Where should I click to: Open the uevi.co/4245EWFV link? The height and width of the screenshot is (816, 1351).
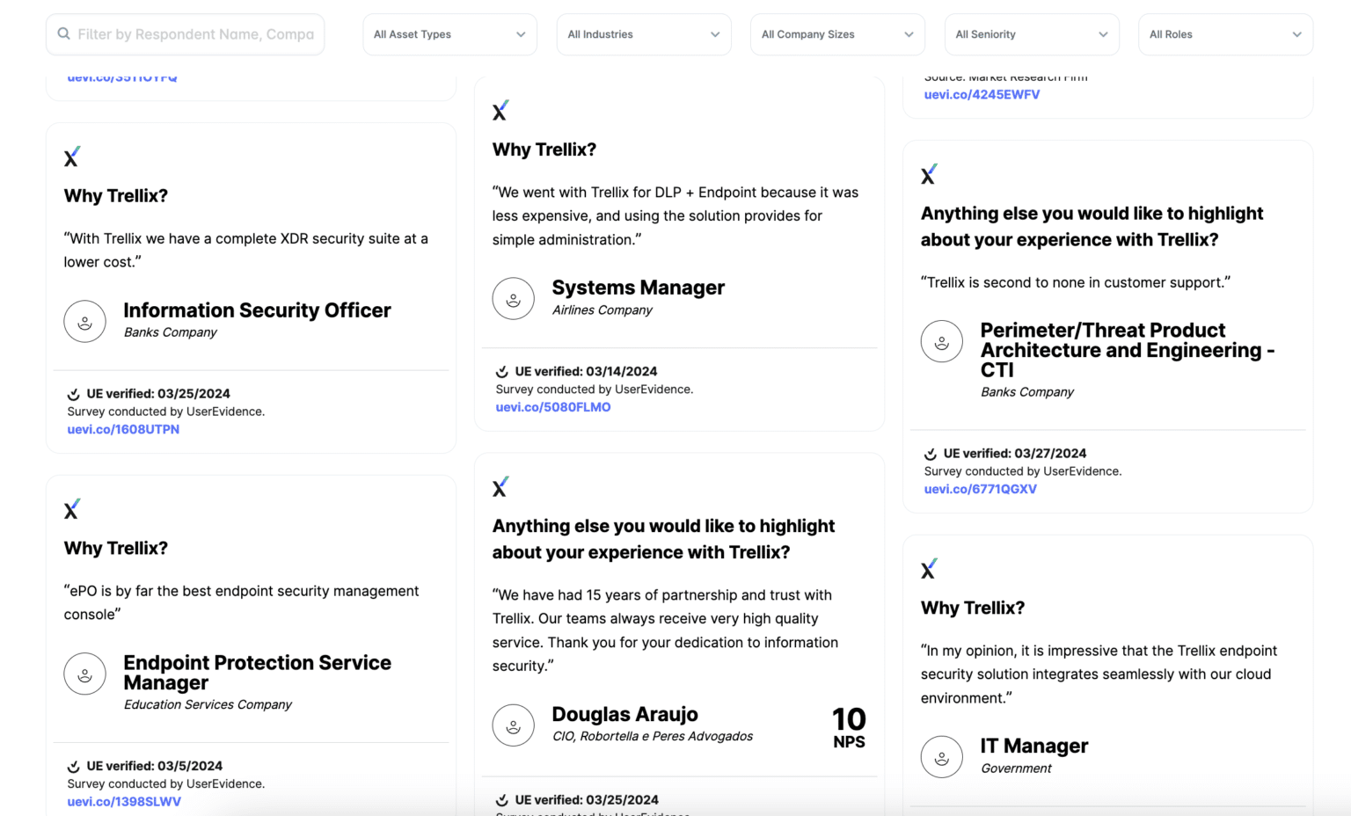[x=982, y=94]
